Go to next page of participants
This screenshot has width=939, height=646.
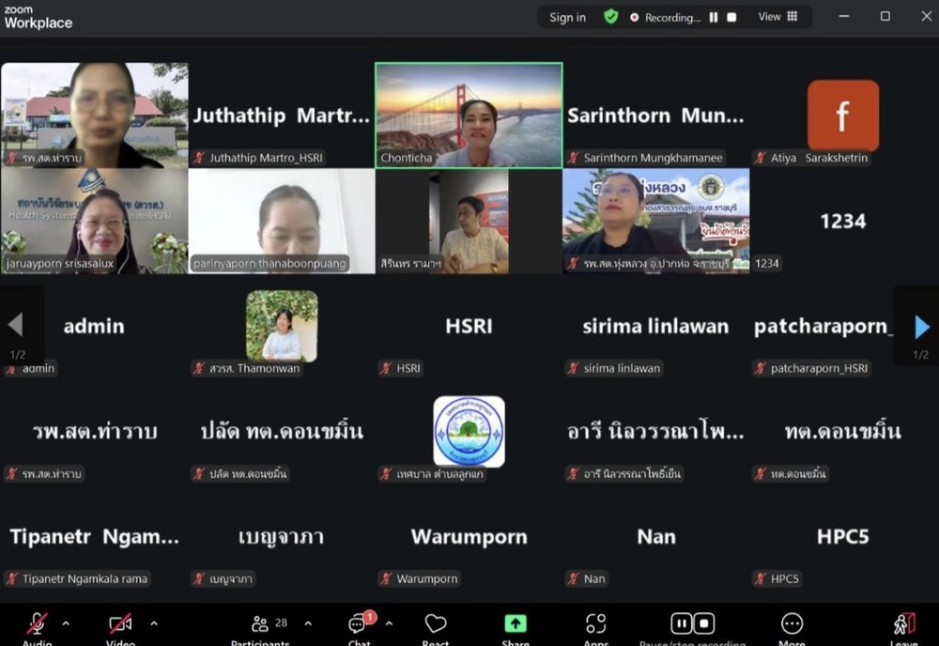pos(921,326)
